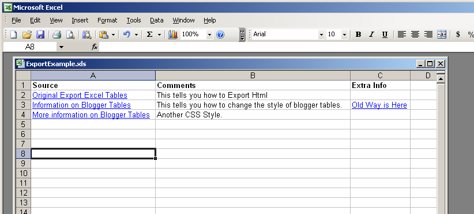Click the formula bar input area
The height and width of the screenshot is (214, 474).
click(286, 47)
